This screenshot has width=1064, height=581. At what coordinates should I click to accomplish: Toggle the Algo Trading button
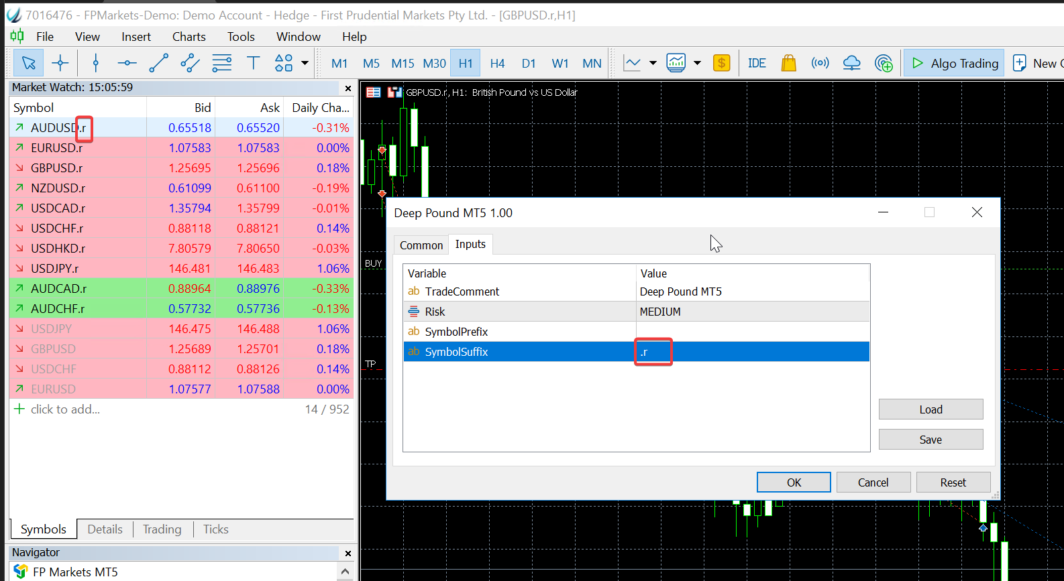point(954,63)
